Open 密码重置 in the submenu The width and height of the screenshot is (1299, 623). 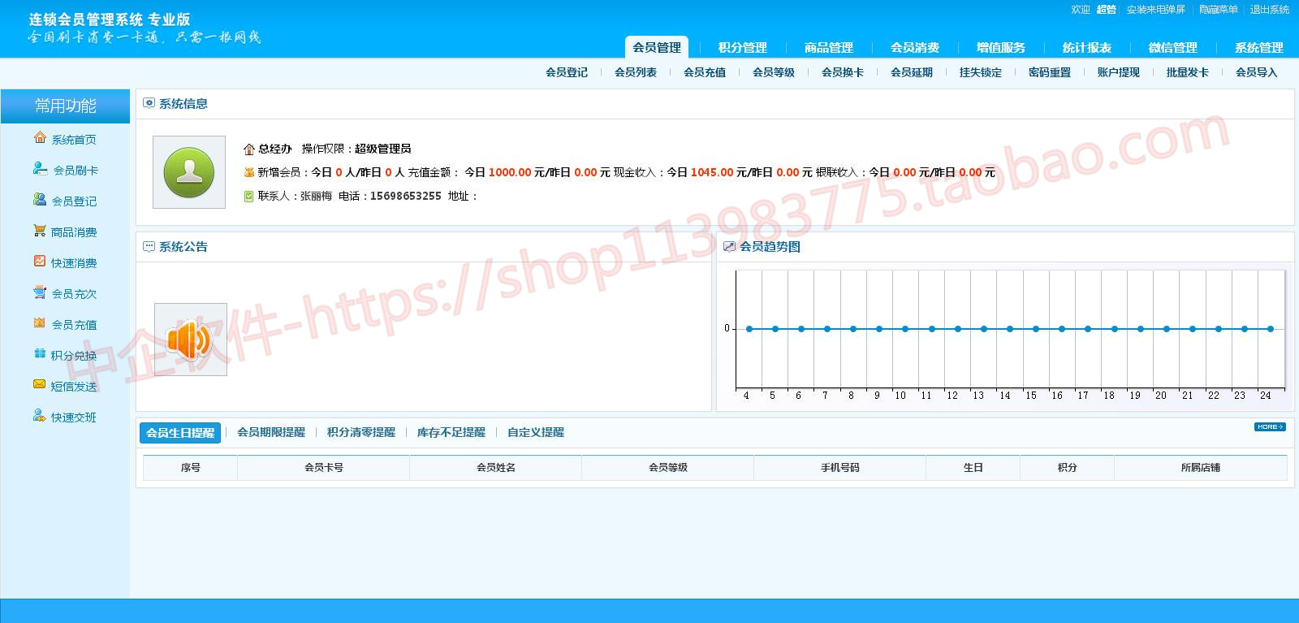click(1050, 72)
